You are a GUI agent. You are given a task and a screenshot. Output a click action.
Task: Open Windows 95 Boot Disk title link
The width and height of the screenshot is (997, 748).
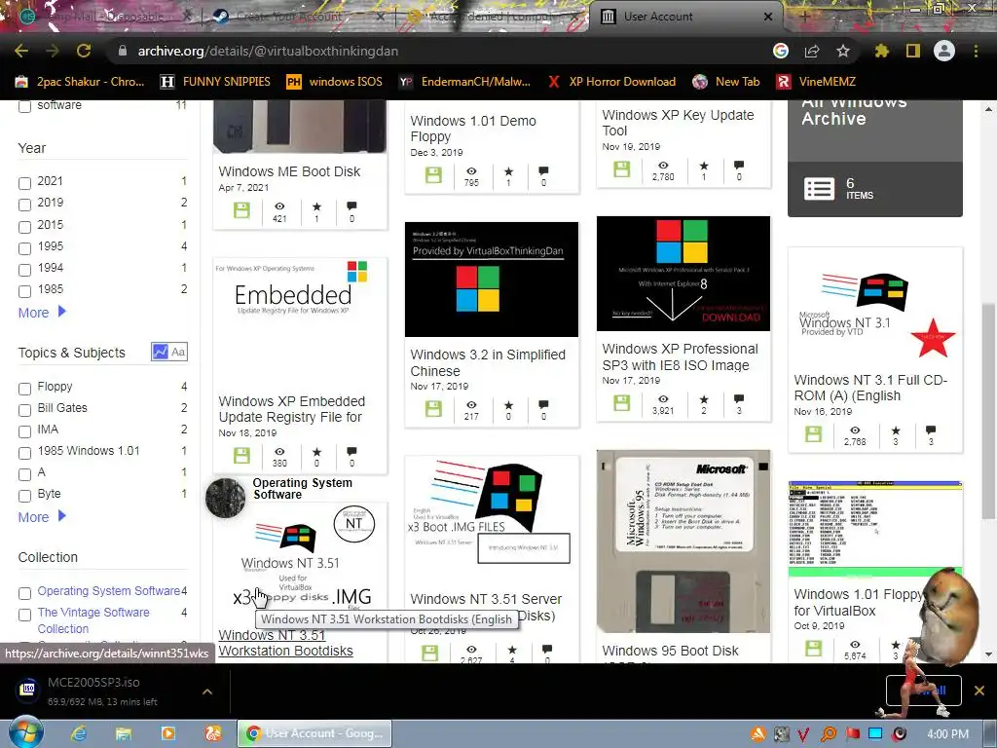pos(670,651)
